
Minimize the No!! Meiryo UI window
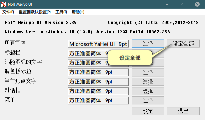point(167,4)
